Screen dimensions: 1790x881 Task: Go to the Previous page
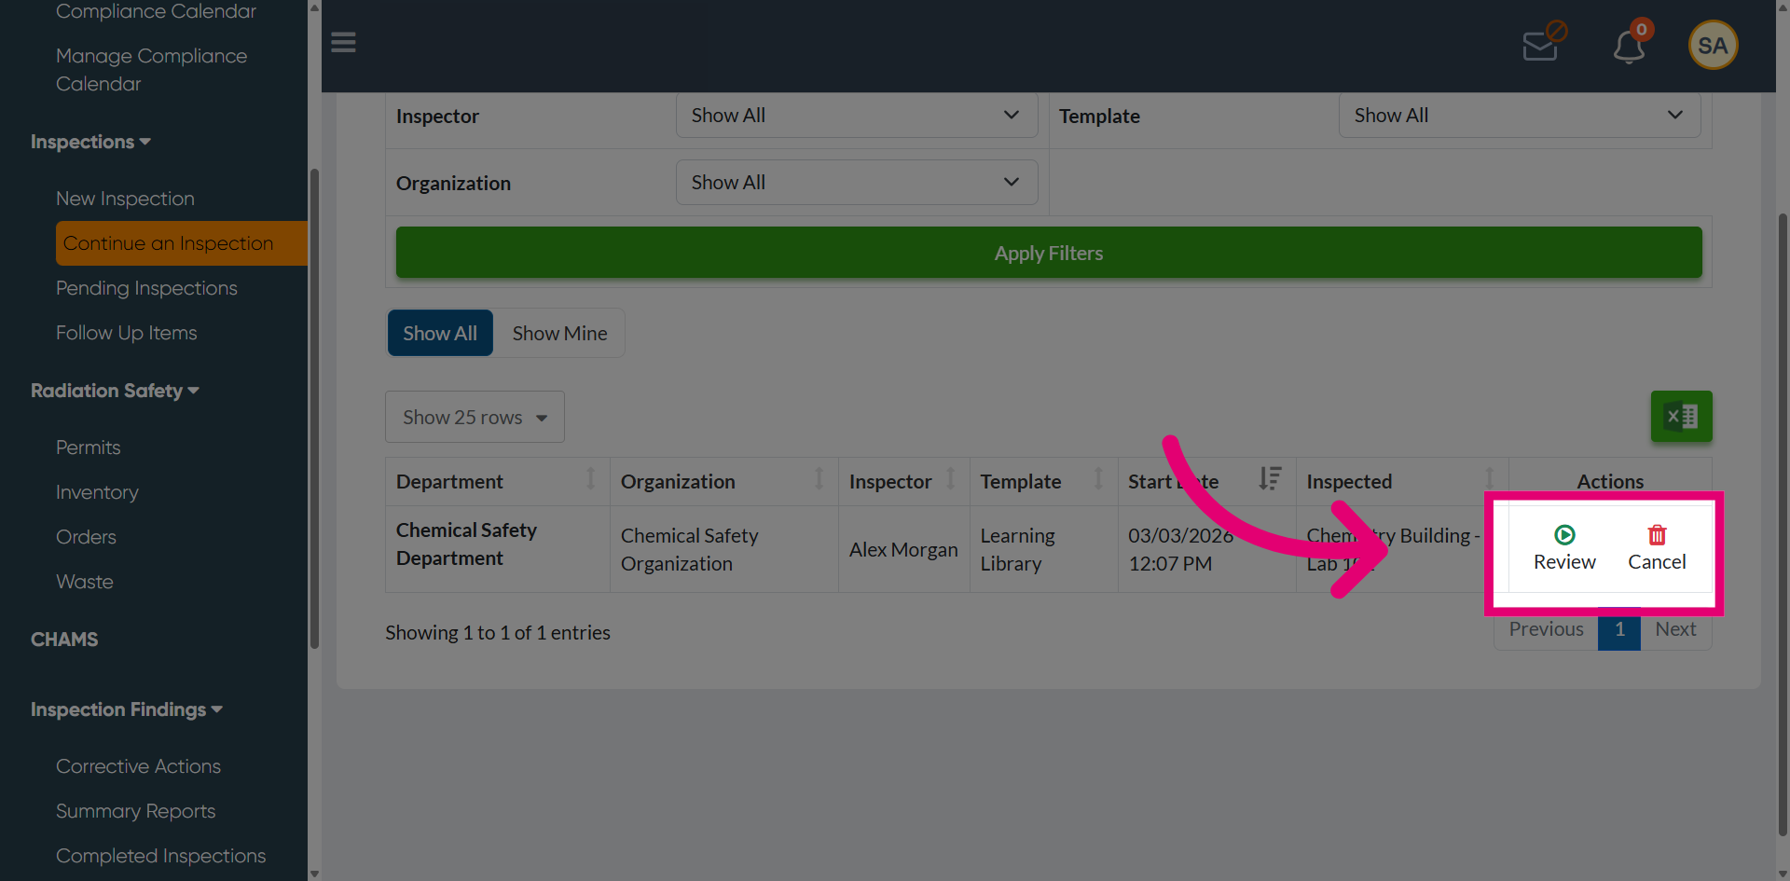pos(1546,629)
